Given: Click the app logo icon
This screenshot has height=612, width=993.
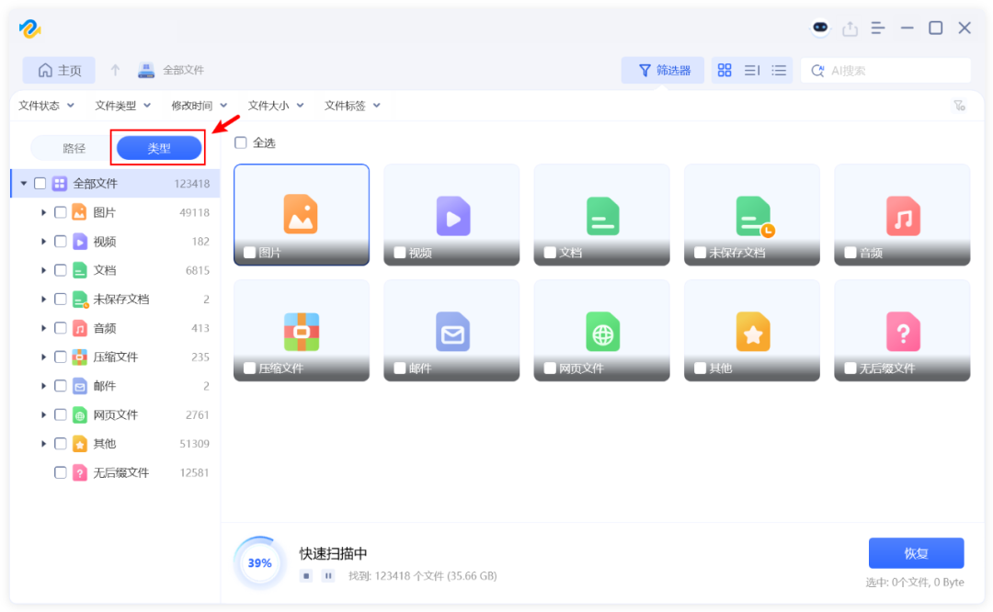Looking at the screenshot, I should [29, 28].
